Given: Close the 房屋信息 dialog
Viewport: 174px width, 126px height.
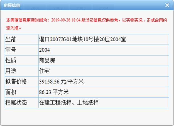Looking at the screenshot, I should coord(167,5).
